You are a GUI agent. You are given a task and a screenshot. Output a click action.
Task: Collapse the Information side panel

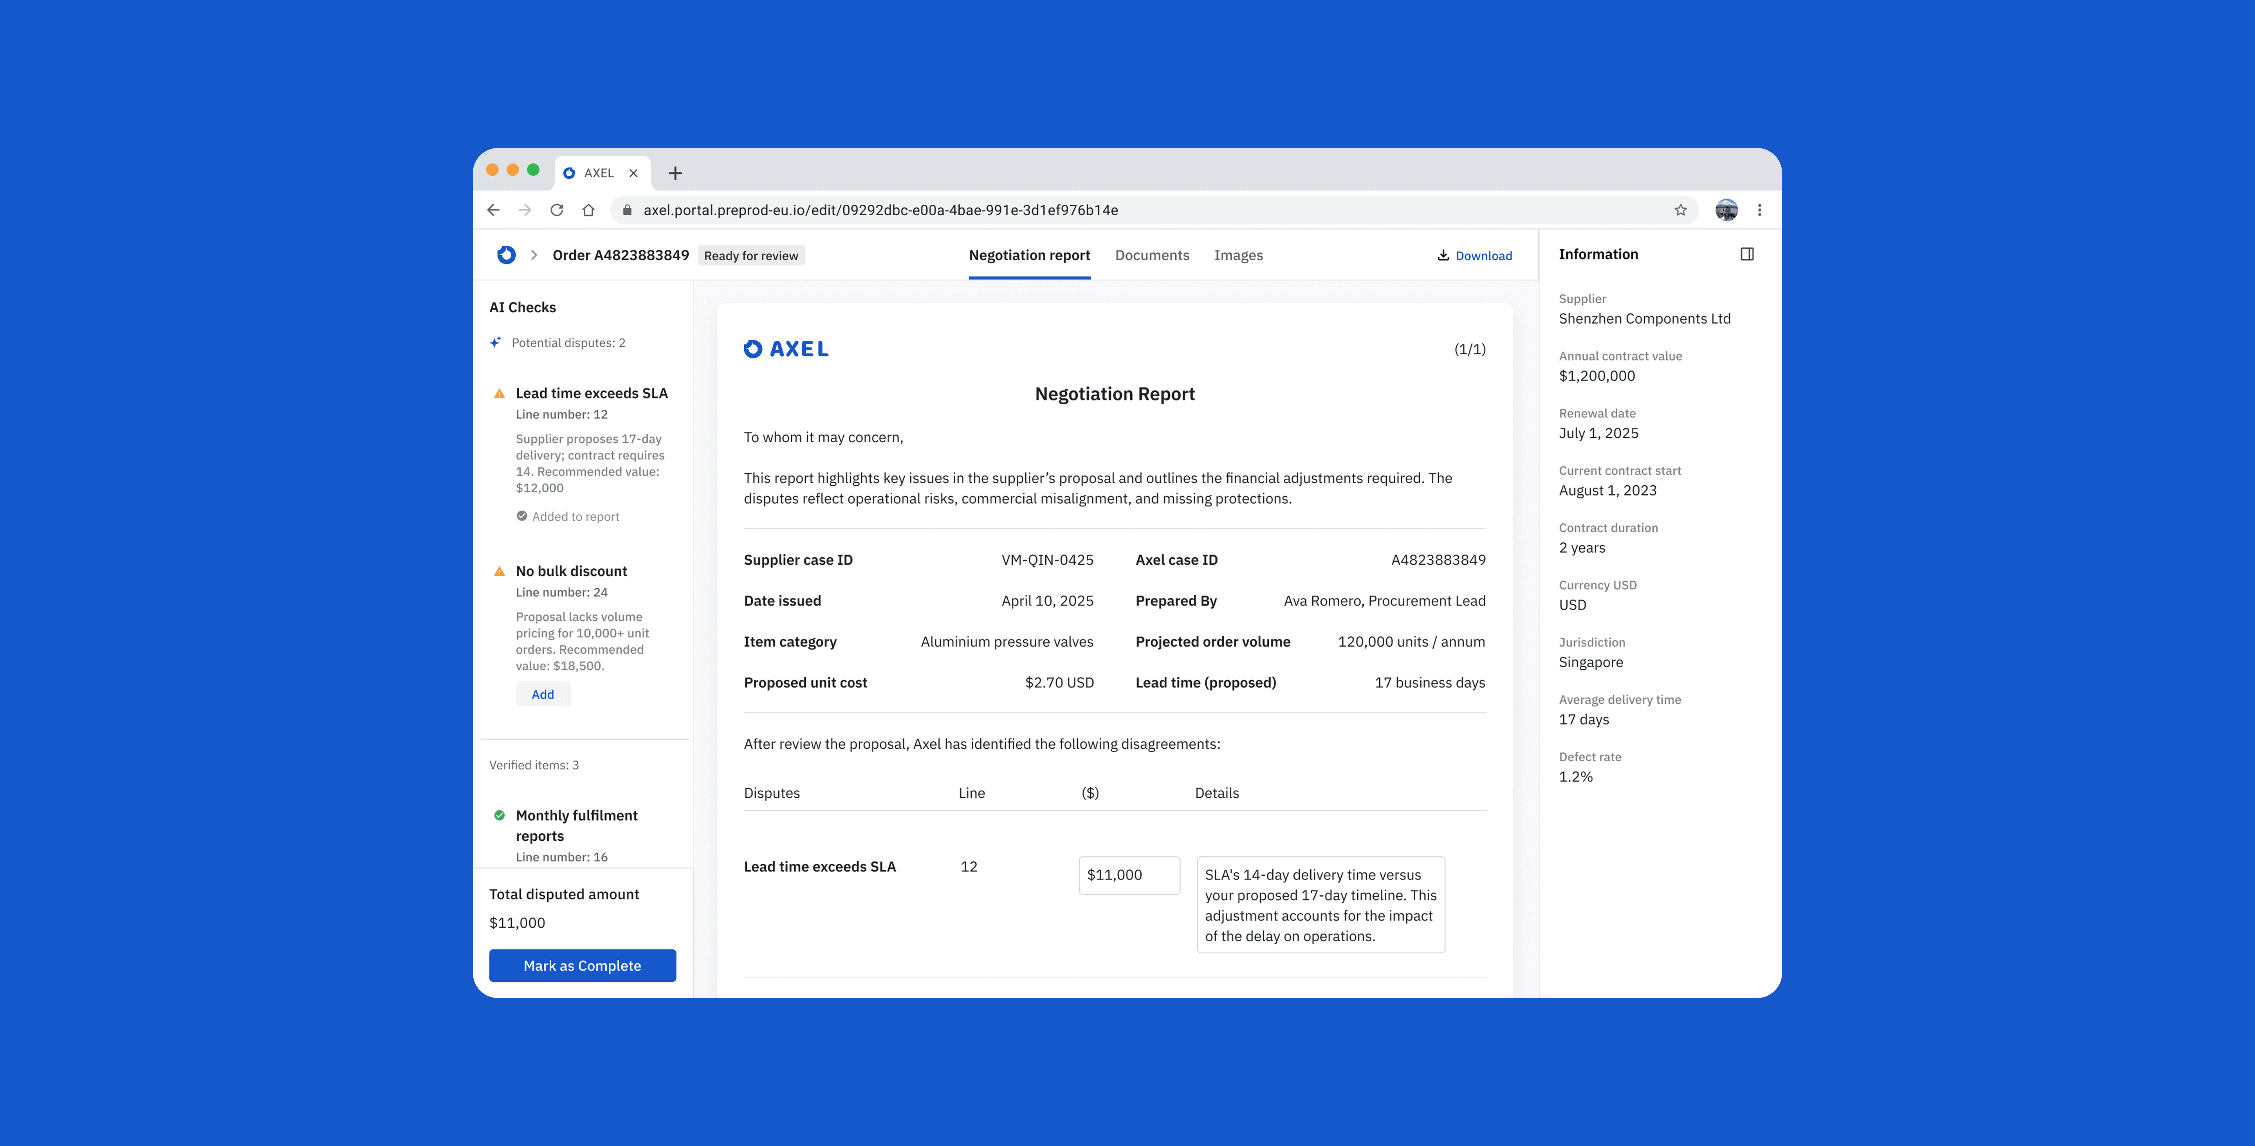click(x=1747, y=254)
